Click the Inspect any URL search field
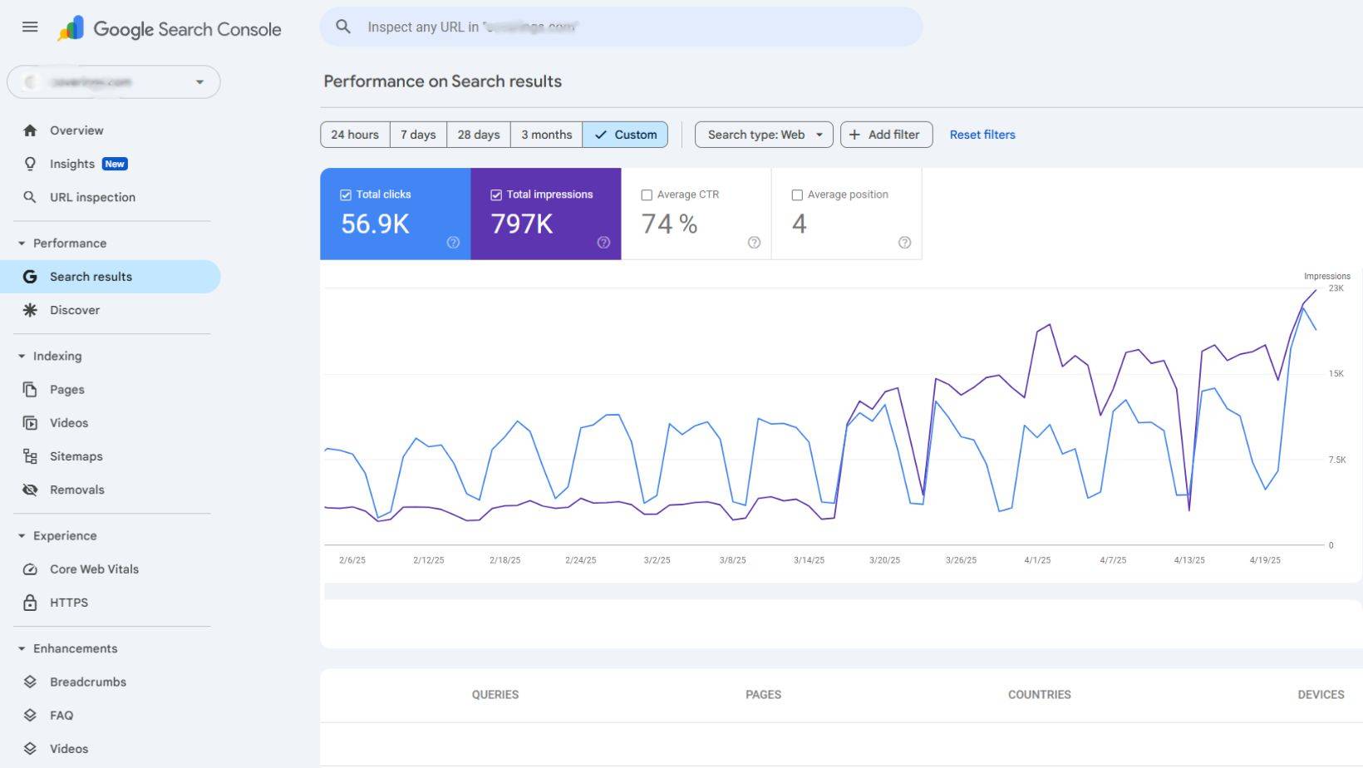Screen dimensions: 1363x768 620,27
